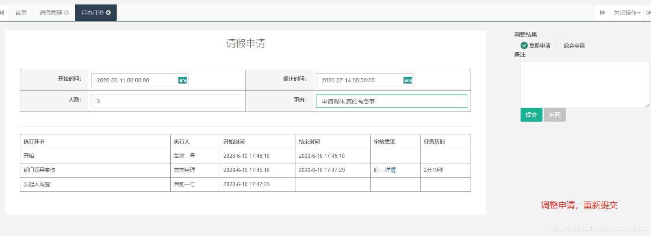
Task: Click the gray 返回 button
Action: click(555, 115)
